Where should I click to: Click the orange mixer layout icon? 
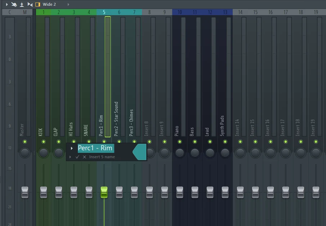(x=37, y=4)
